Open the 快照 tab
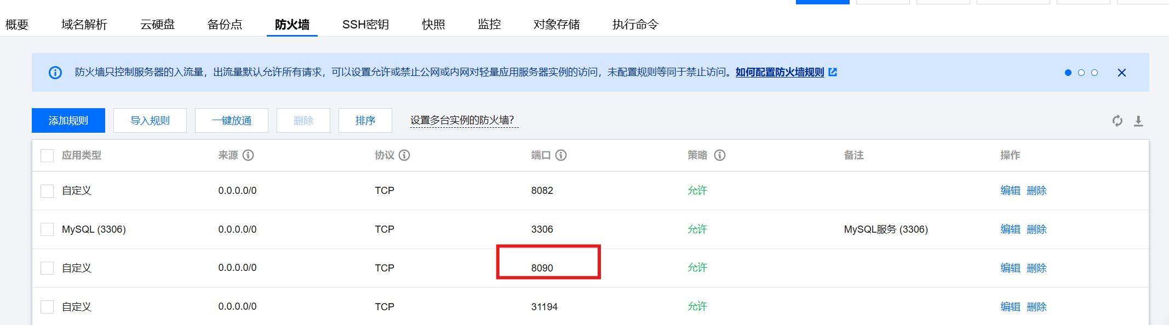Image resolution: width=1169 pixels, height=325 pixels. (x=433, y=25)
